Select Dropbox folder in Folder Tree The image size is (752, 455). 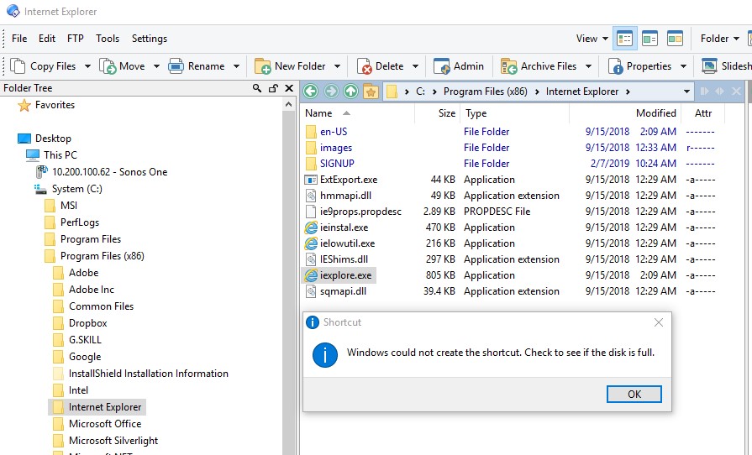[x=87, y=323]
